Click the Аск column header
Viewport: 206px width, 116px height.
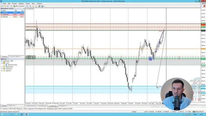(x=23, y=11)
